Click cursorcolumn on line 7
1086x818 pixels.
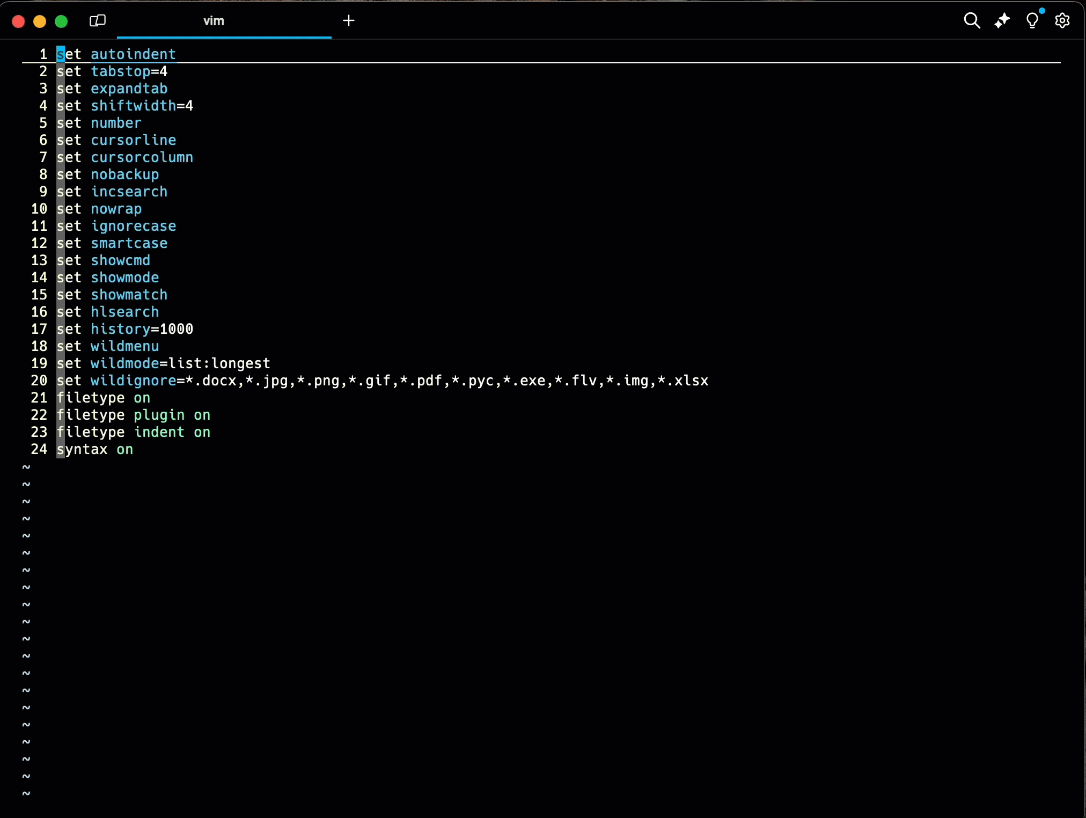(x=142, y=157)
